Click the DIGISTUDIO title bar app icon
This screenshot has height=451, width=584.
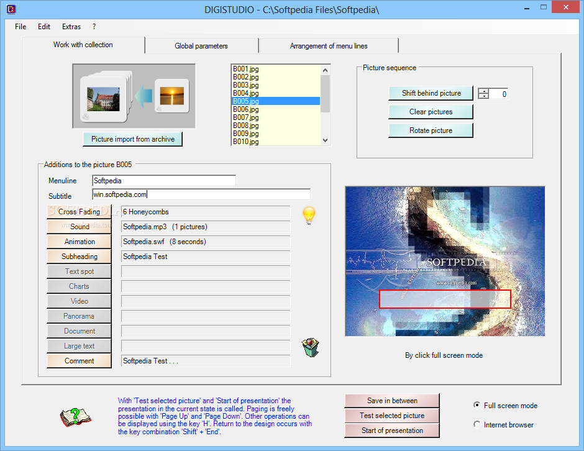click(11, 9)
